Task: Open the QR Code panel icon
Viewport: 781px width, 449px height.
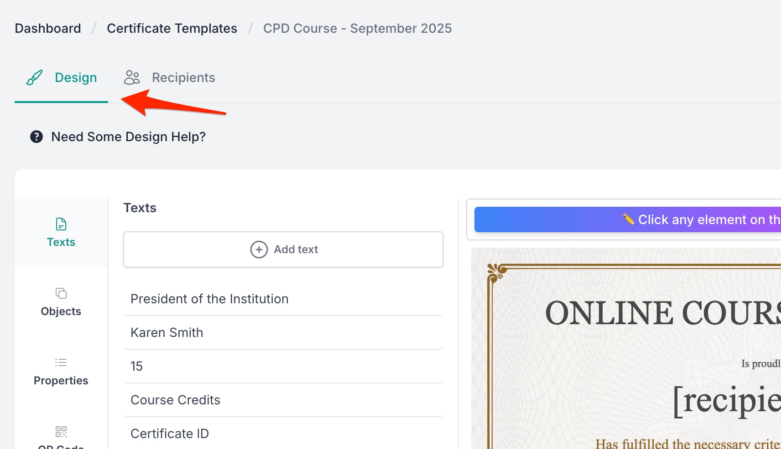Action: pos(61,432)
